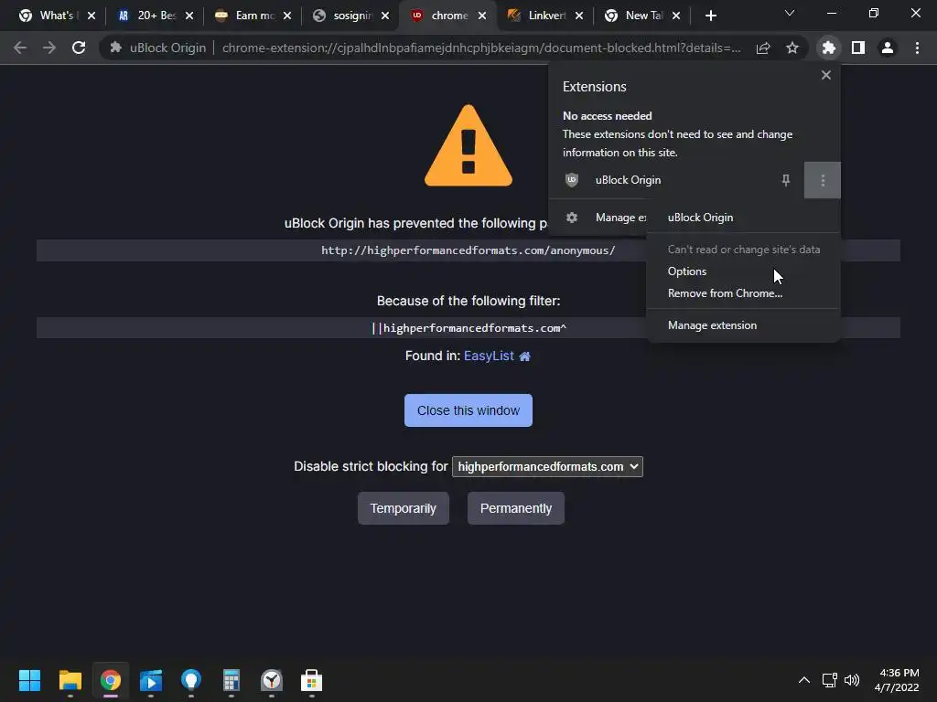This screenshot has width=937, height=702.
Task: Share this page via address bar icon
Action: pyautogui.click(x=763, y=48)
